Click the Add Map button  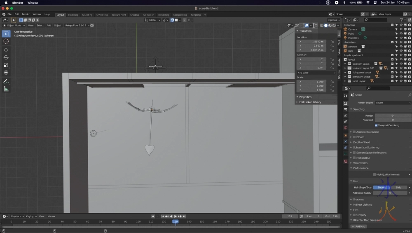pos(358,226)
